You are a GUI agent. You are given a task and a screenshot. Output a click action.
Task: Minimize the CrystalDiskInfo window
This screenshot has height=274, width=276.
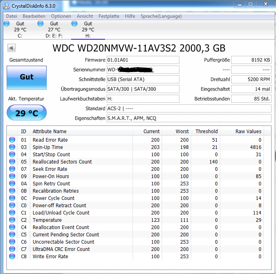pyautogui.click(x=240, y=4)
